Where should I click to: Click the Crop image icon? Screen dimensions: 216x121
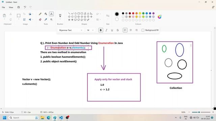[x=24, y=14]
